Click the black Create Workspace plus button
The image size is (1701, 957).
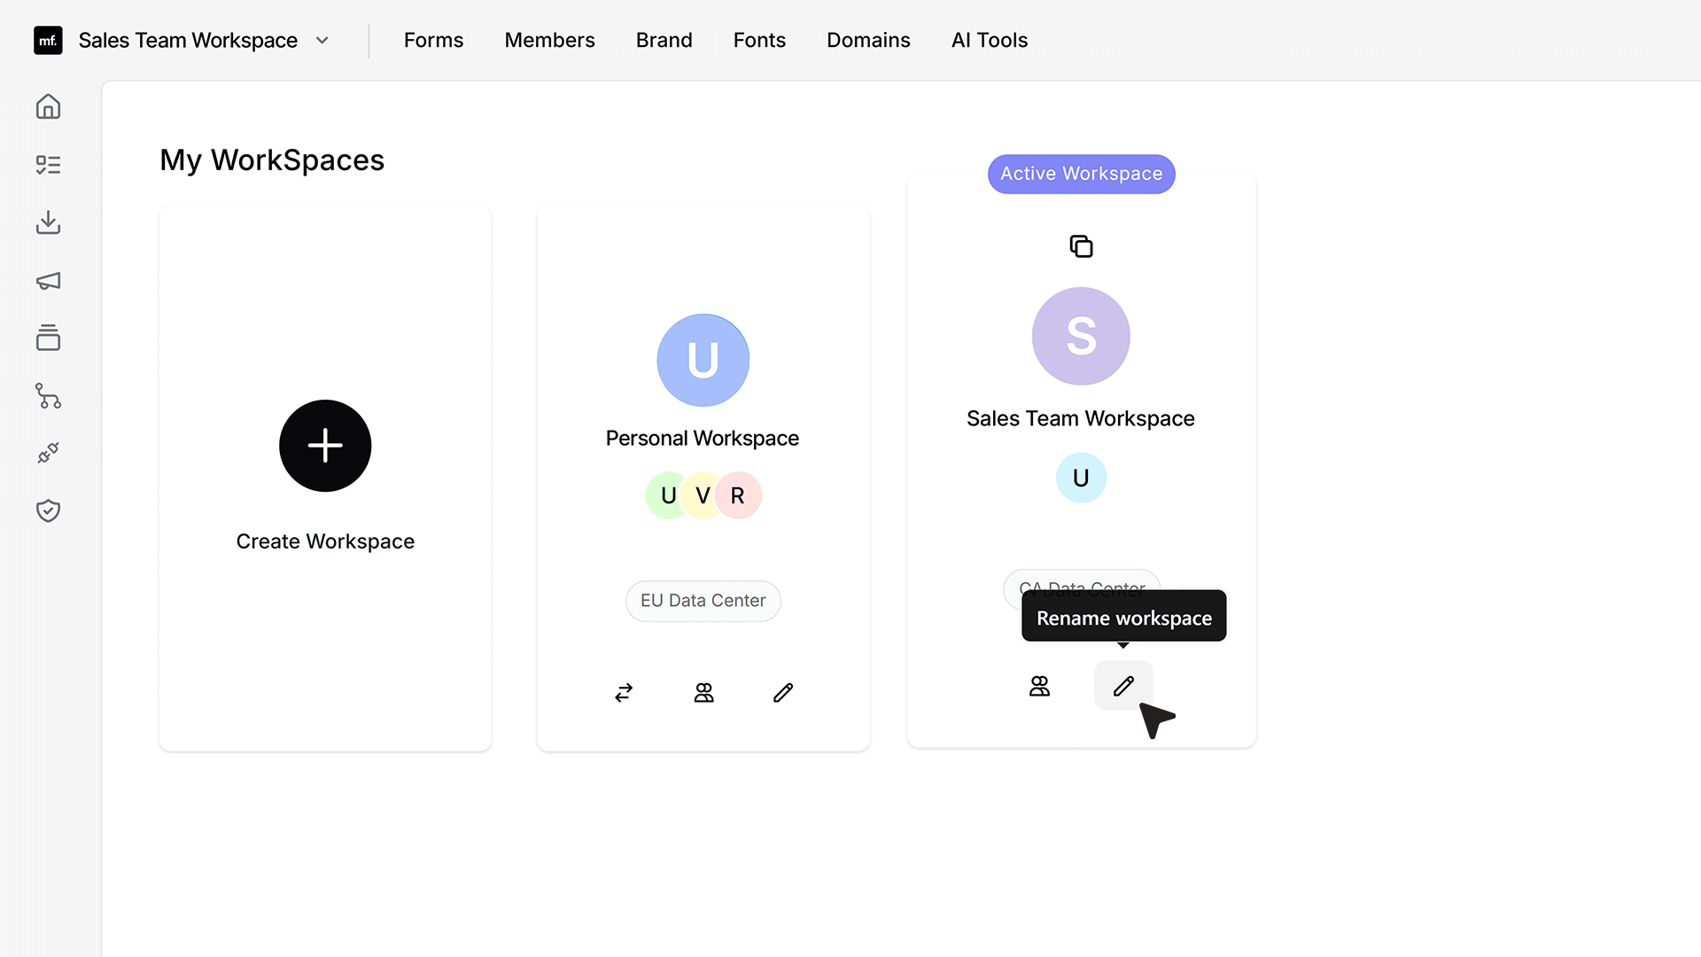point(325,446)
